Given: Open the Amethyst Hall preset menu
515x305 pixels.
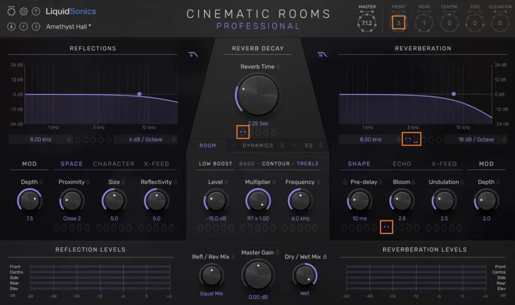Looking at the screenshot, I should [68, 27].
